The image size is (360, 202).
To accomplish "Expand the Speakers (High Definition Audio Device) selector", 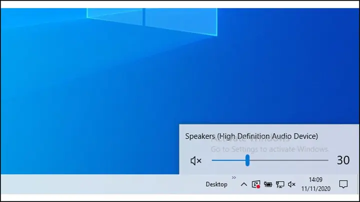I will pyautogui.click(x=251, y=136).
